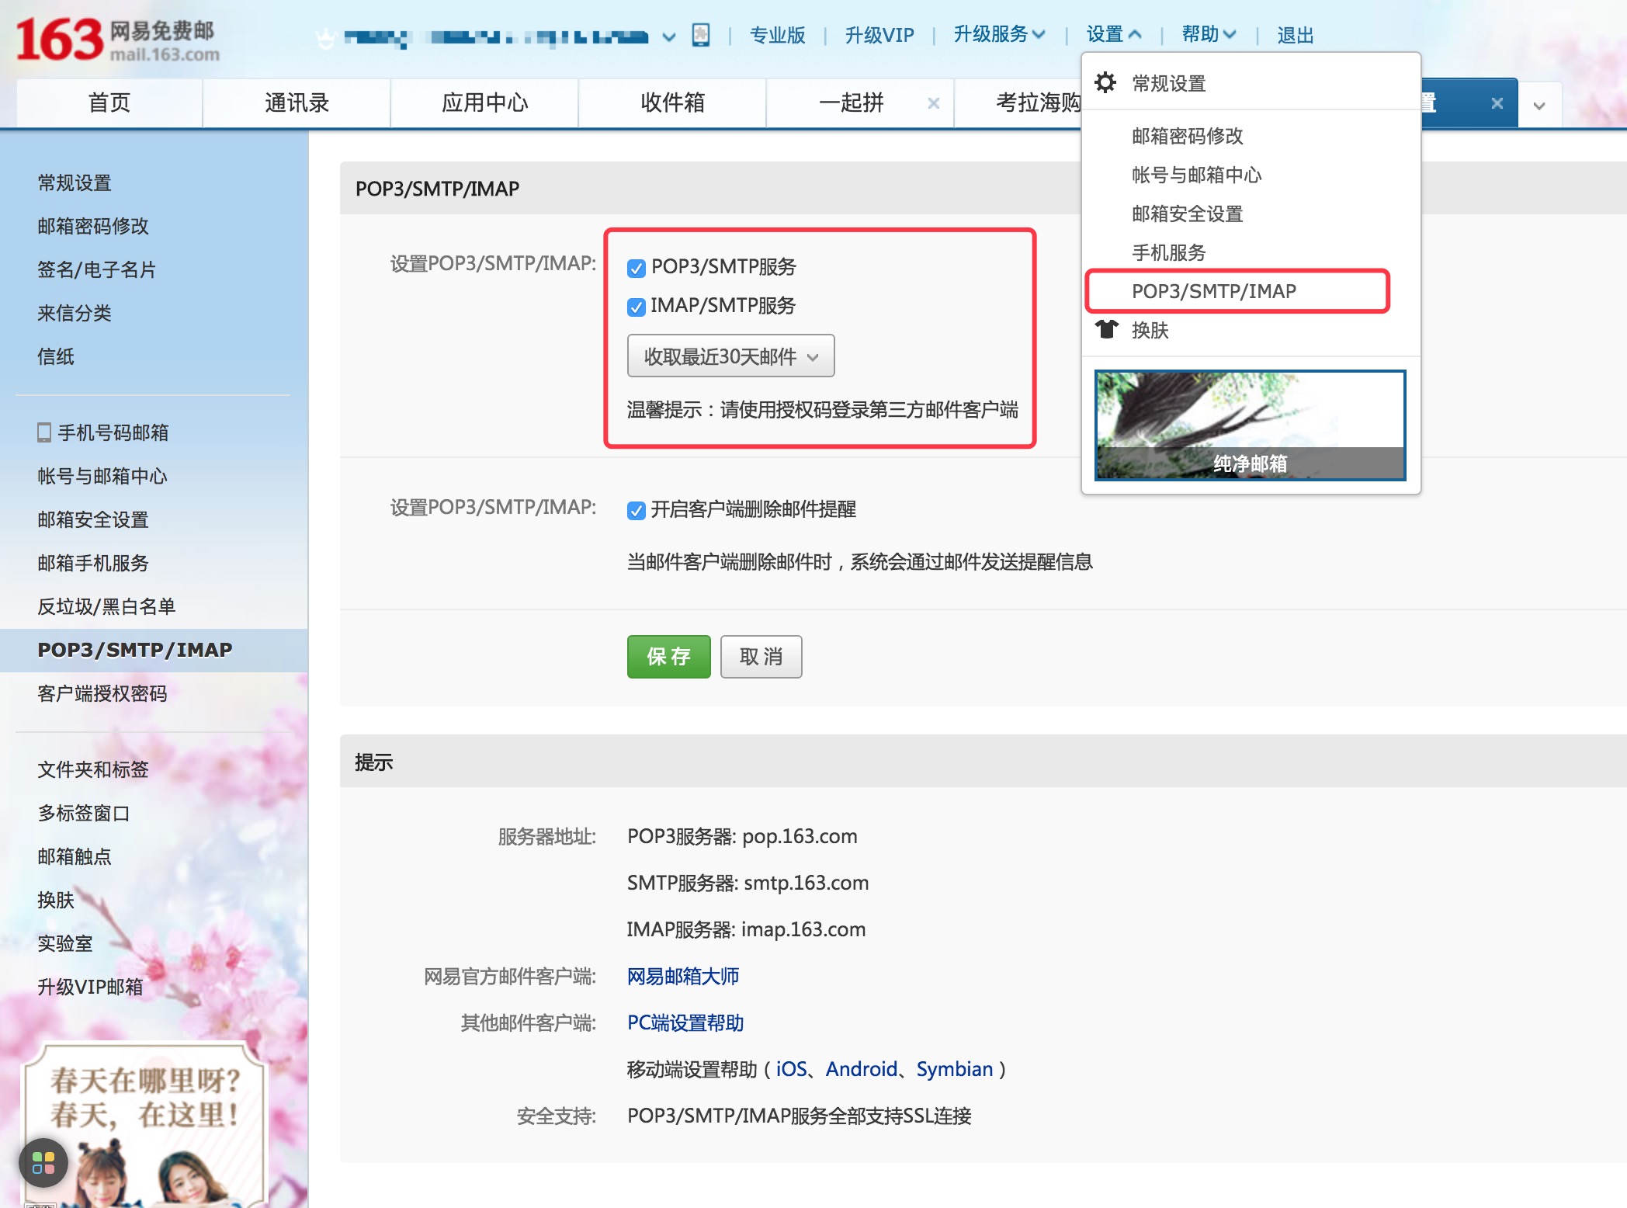Viewport: 1627px width, 1208px height.
Task: Open the 收取最近30天邮件 dropdown
Action: (730, 356)
